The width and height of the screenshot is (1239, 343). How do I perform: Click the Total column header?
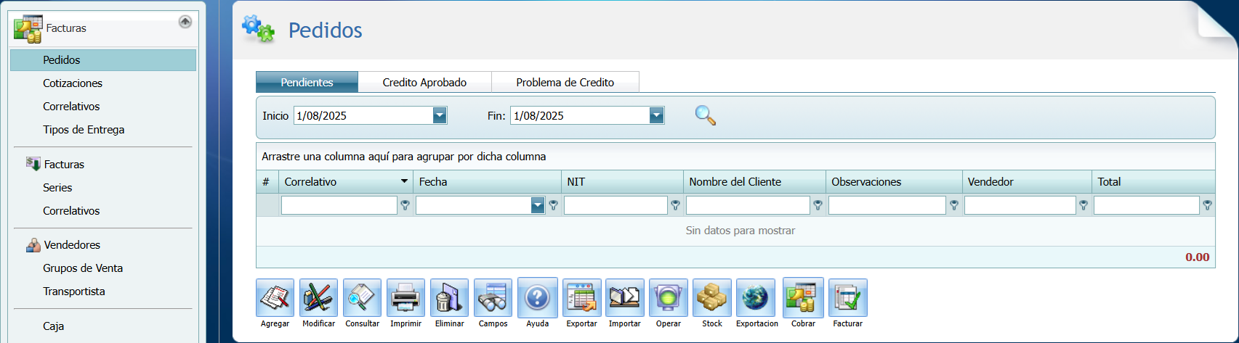pyautogui.click(x=1153, y=182)
